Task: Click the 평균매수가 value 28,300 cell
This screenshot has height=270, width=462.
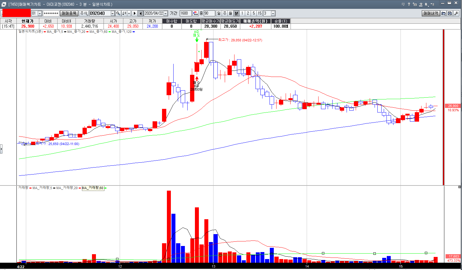Action: 211,26
